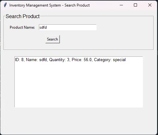The image size is (158, 135).
Task: Select the ID: 8 result row
Action: 79,60
